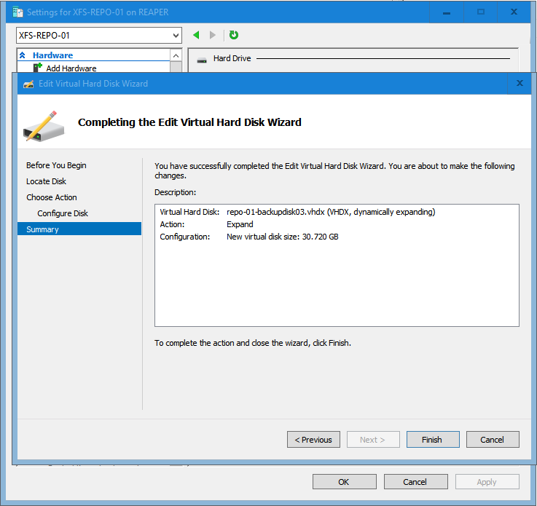Go to the Choose Action step

(52, 197)
